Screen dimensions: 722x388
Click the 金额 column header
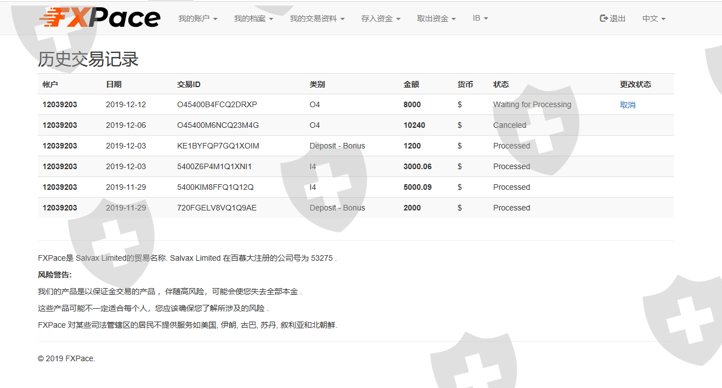[x=411, y=84]
